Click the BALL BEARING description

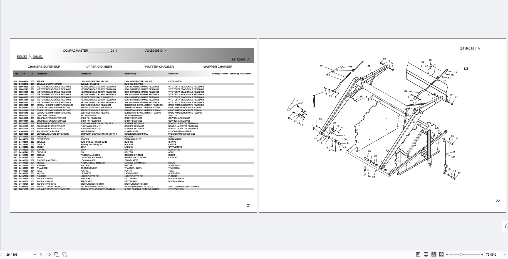pyautogui.click(x=88, y=131)
